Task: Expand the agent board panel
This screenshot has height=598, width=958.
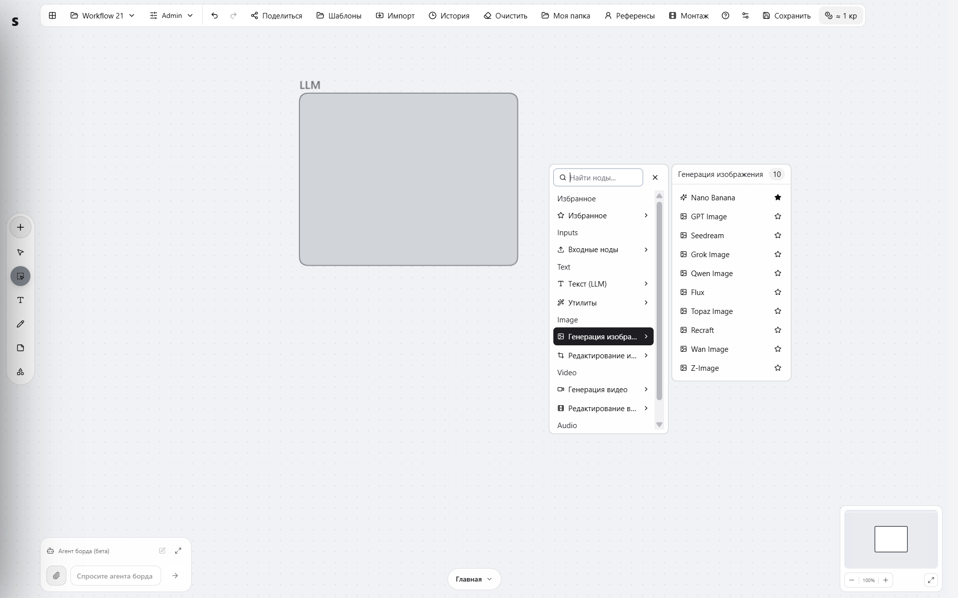Action: tap(178, 551)
